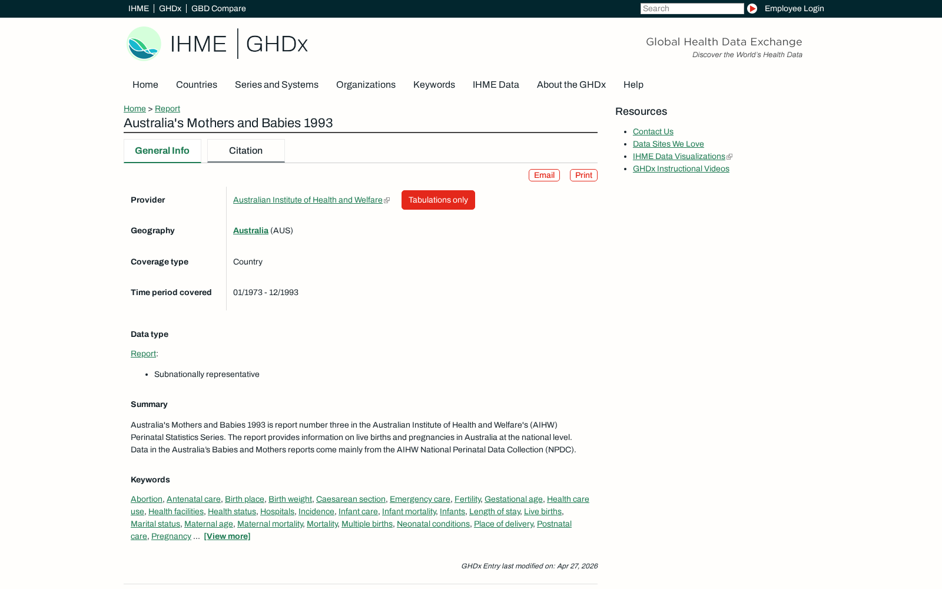
Task: Open GHDx Instructional Videos link
Action: 681,168
